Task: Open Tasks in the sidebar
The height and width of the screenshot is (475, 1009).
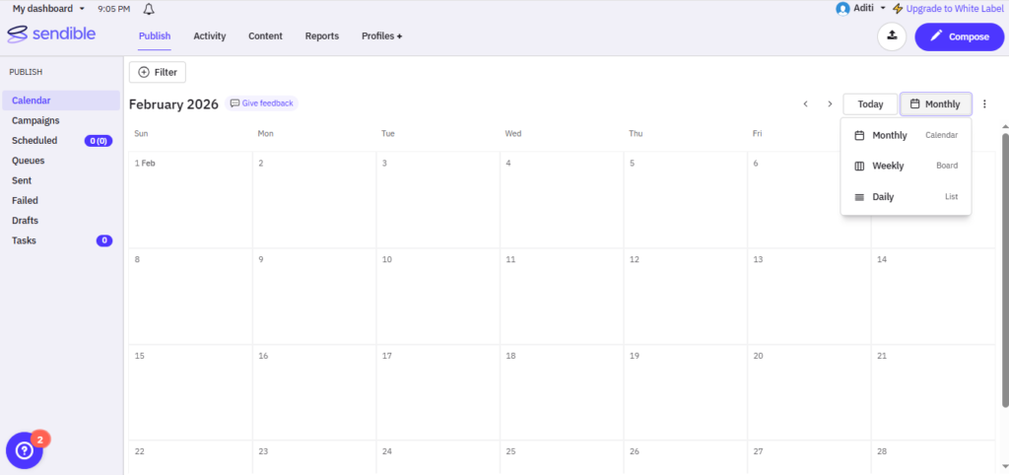Action: coord(24,240)
